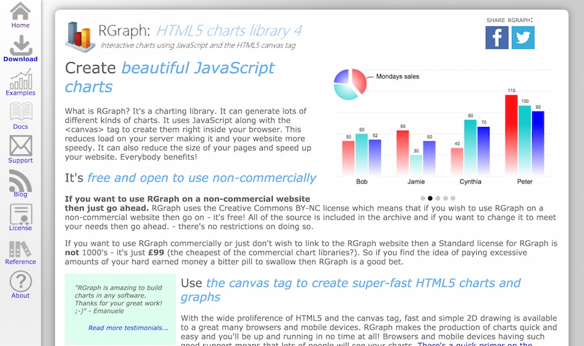584x346 pixels.
Task: Click the Emanuele testimonial quote
Action: (x=119, y=299)
